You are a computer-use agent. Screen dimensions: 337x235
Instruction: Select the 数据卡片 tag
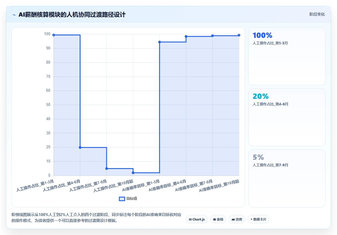click(x=258, y=219)
